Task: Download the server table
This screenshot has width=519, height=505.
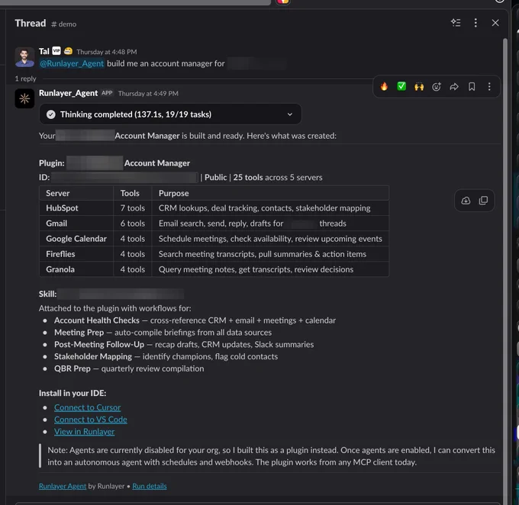Action: (466, 201)
